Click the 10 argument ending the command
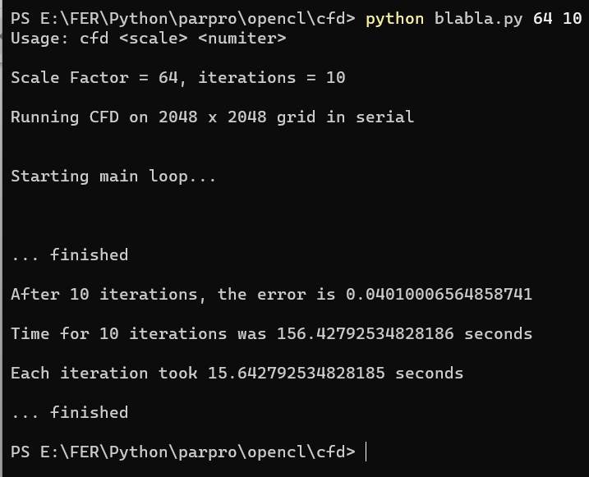The image size is (589, 477). coord(572,18)
